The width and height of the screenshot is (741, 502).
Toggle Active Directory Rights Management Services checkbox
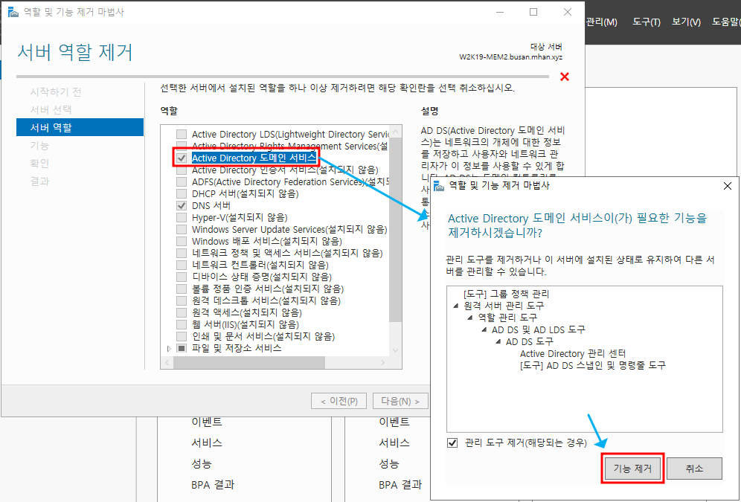182,146
